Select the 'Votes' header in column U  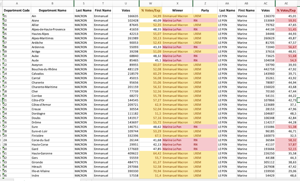[x=126, y=10]
